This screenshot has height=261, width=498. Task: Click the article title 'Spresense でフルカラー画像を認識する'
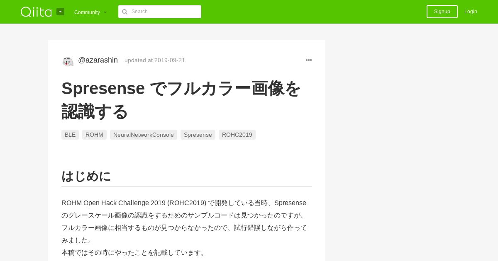pyautogui.click(x=181, y=100)
